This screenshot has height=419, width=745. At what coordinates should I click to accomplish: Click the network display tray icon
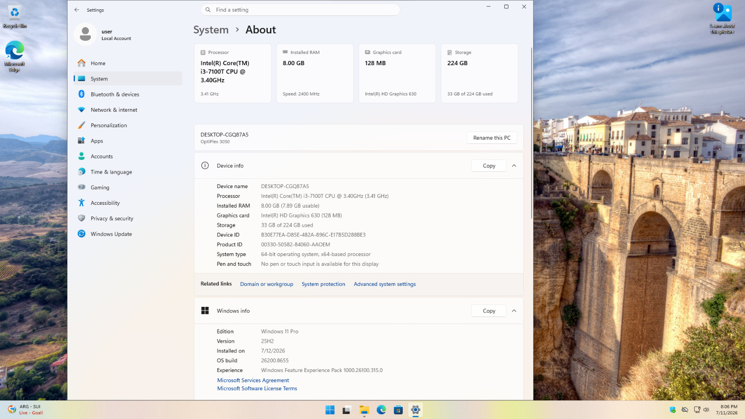point(697,410)
